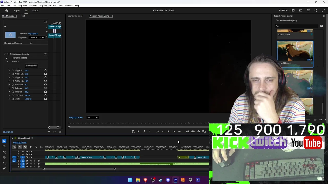The height and width of the screenshot is (184, 328).
Task: Step forward one frame
Action: click(174, 131)
